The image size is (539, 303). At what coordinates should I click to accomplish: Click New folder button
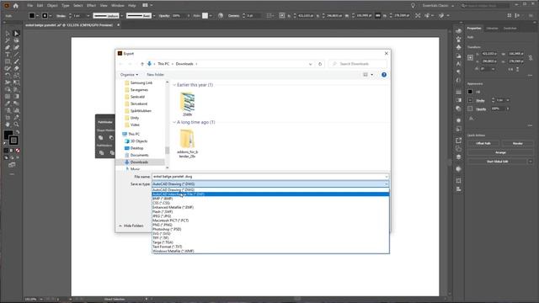pos(155,75)
